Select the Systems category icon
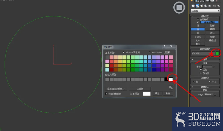The height and width of the screenshot is (131, 223). click(x=218, y=6)
